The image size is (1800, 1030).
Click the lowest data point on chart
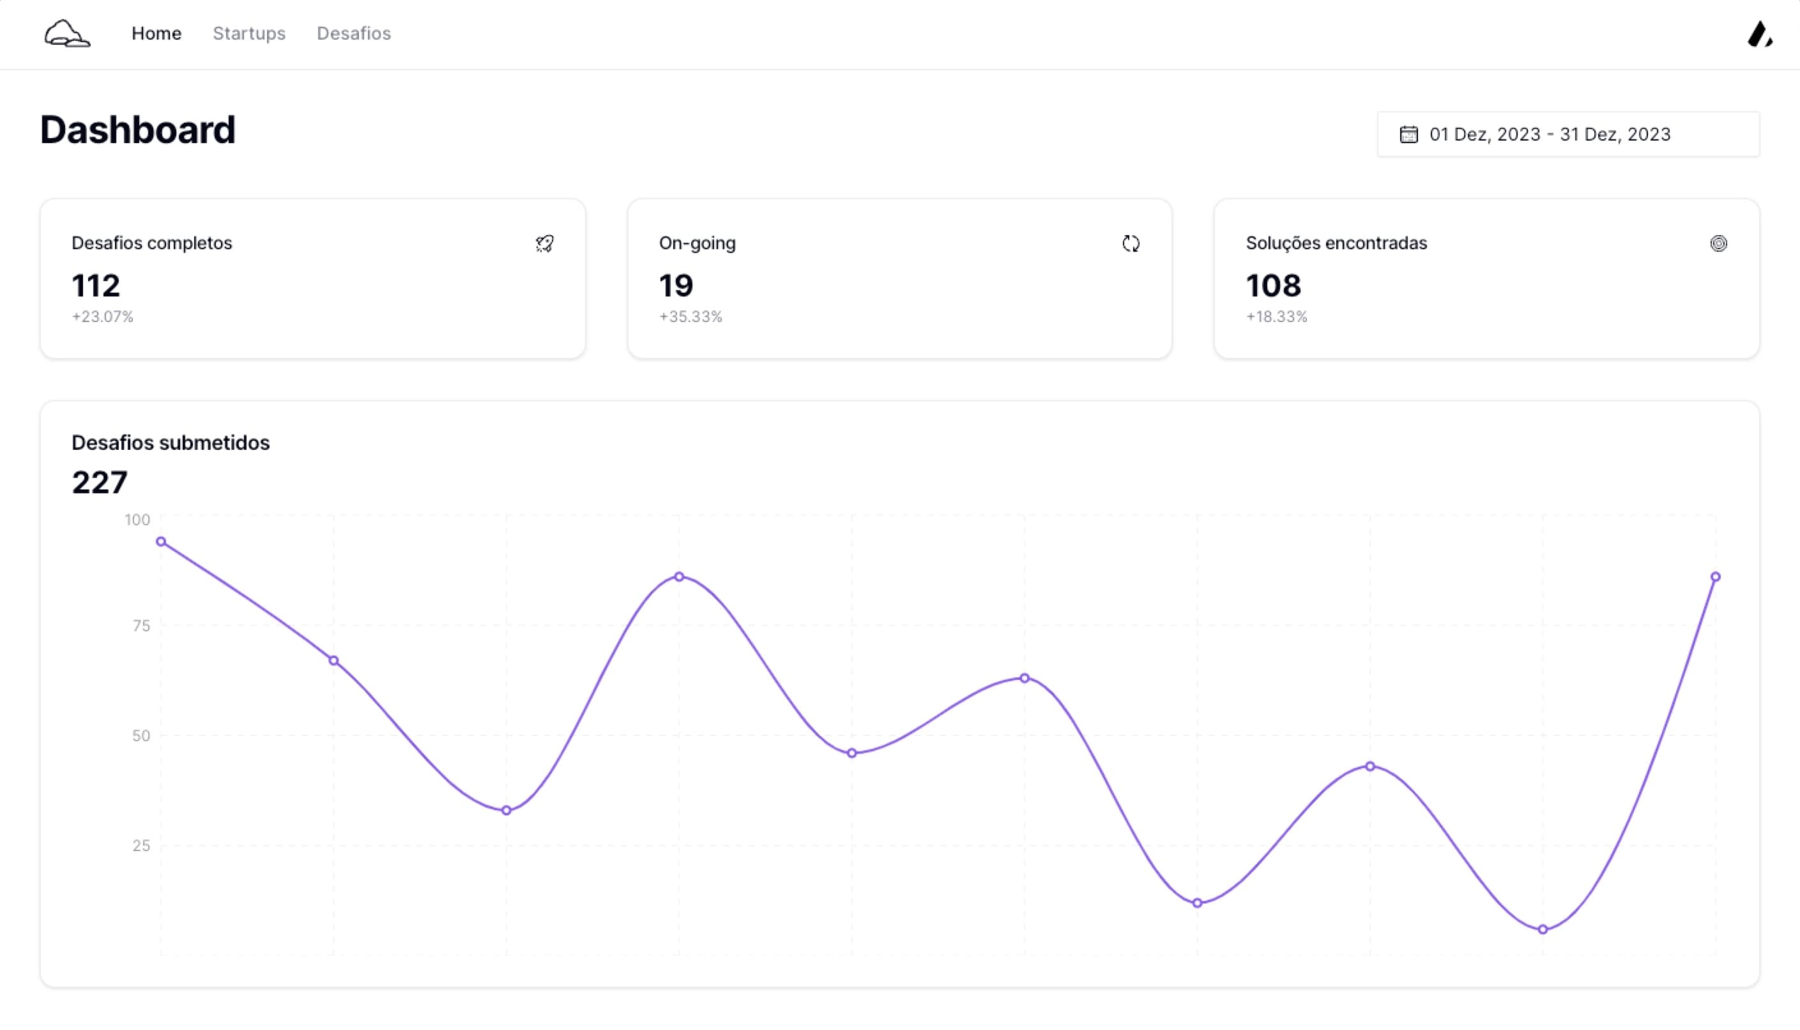[1543, 930]
